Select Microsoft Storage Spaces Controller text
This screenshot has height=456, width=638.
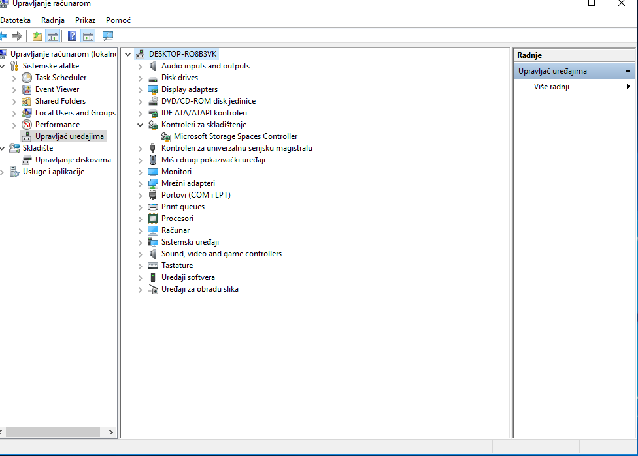[x=235, y=136]
